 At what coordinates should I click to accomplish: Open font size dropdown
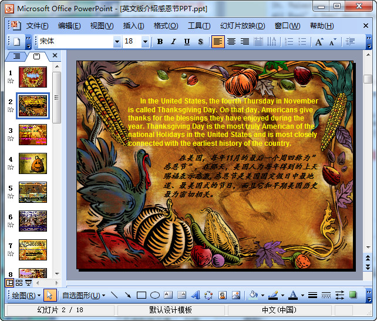click(145, 42)
